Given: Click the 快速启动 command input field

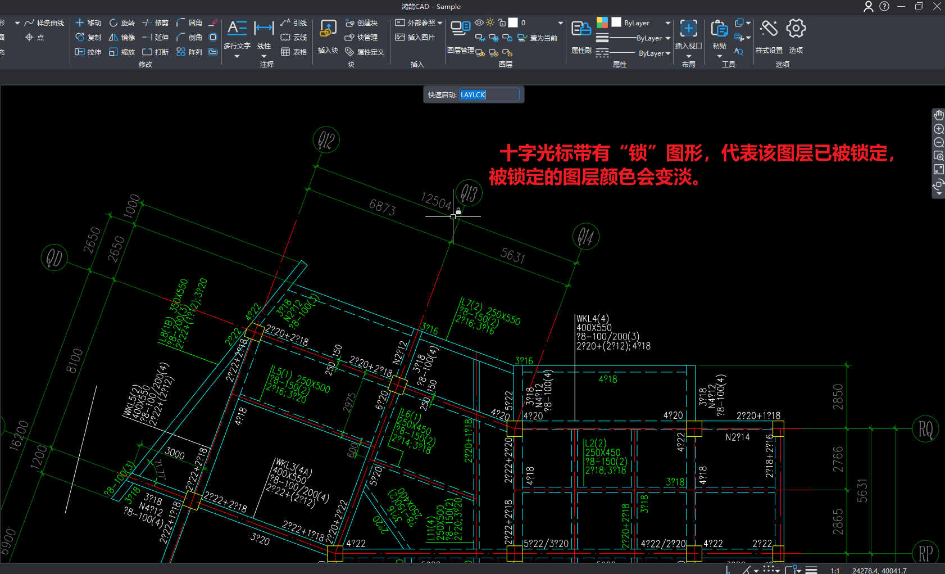Looking at the screenshot, I should [489, 95].
